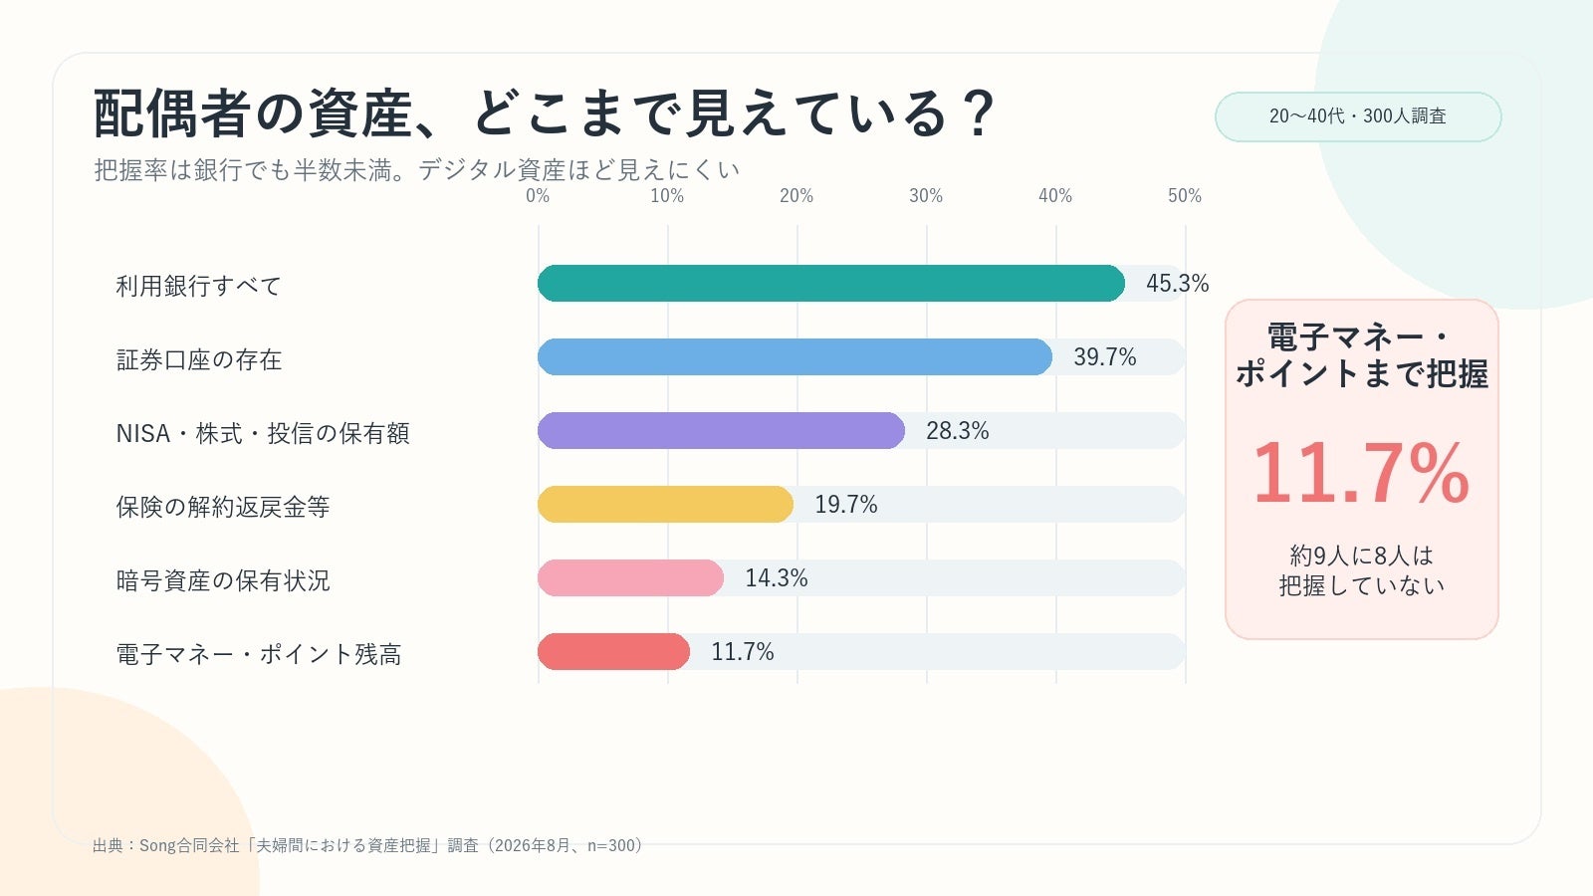Click the large 11.7% callout figure
1593x896 pixels.
tap(1361, 473)
